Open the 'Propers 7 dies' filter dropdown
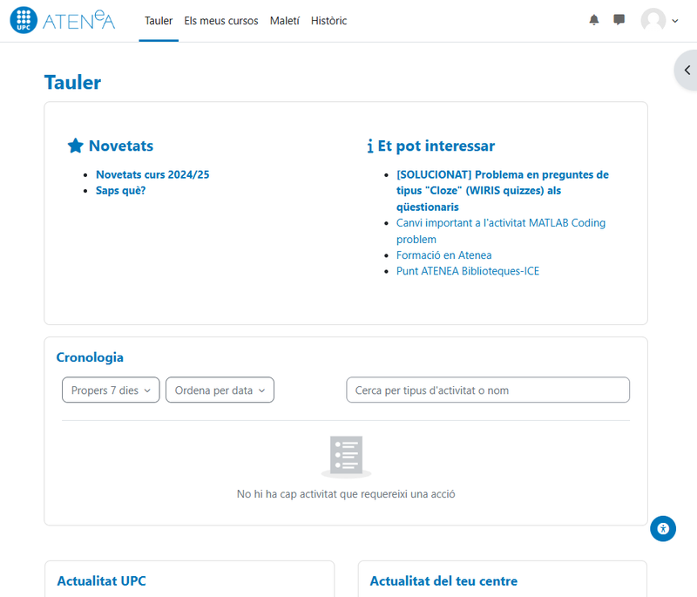Screen dimensions: 697x597 (x=111, y=390)
